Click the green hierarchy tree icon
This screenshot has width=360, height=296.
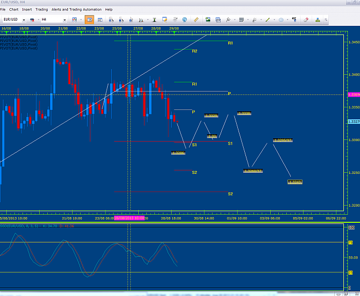coord(318,20)
